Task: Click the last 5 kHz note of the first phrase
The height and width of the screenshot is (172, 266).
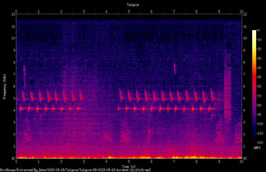Action: 81,96
